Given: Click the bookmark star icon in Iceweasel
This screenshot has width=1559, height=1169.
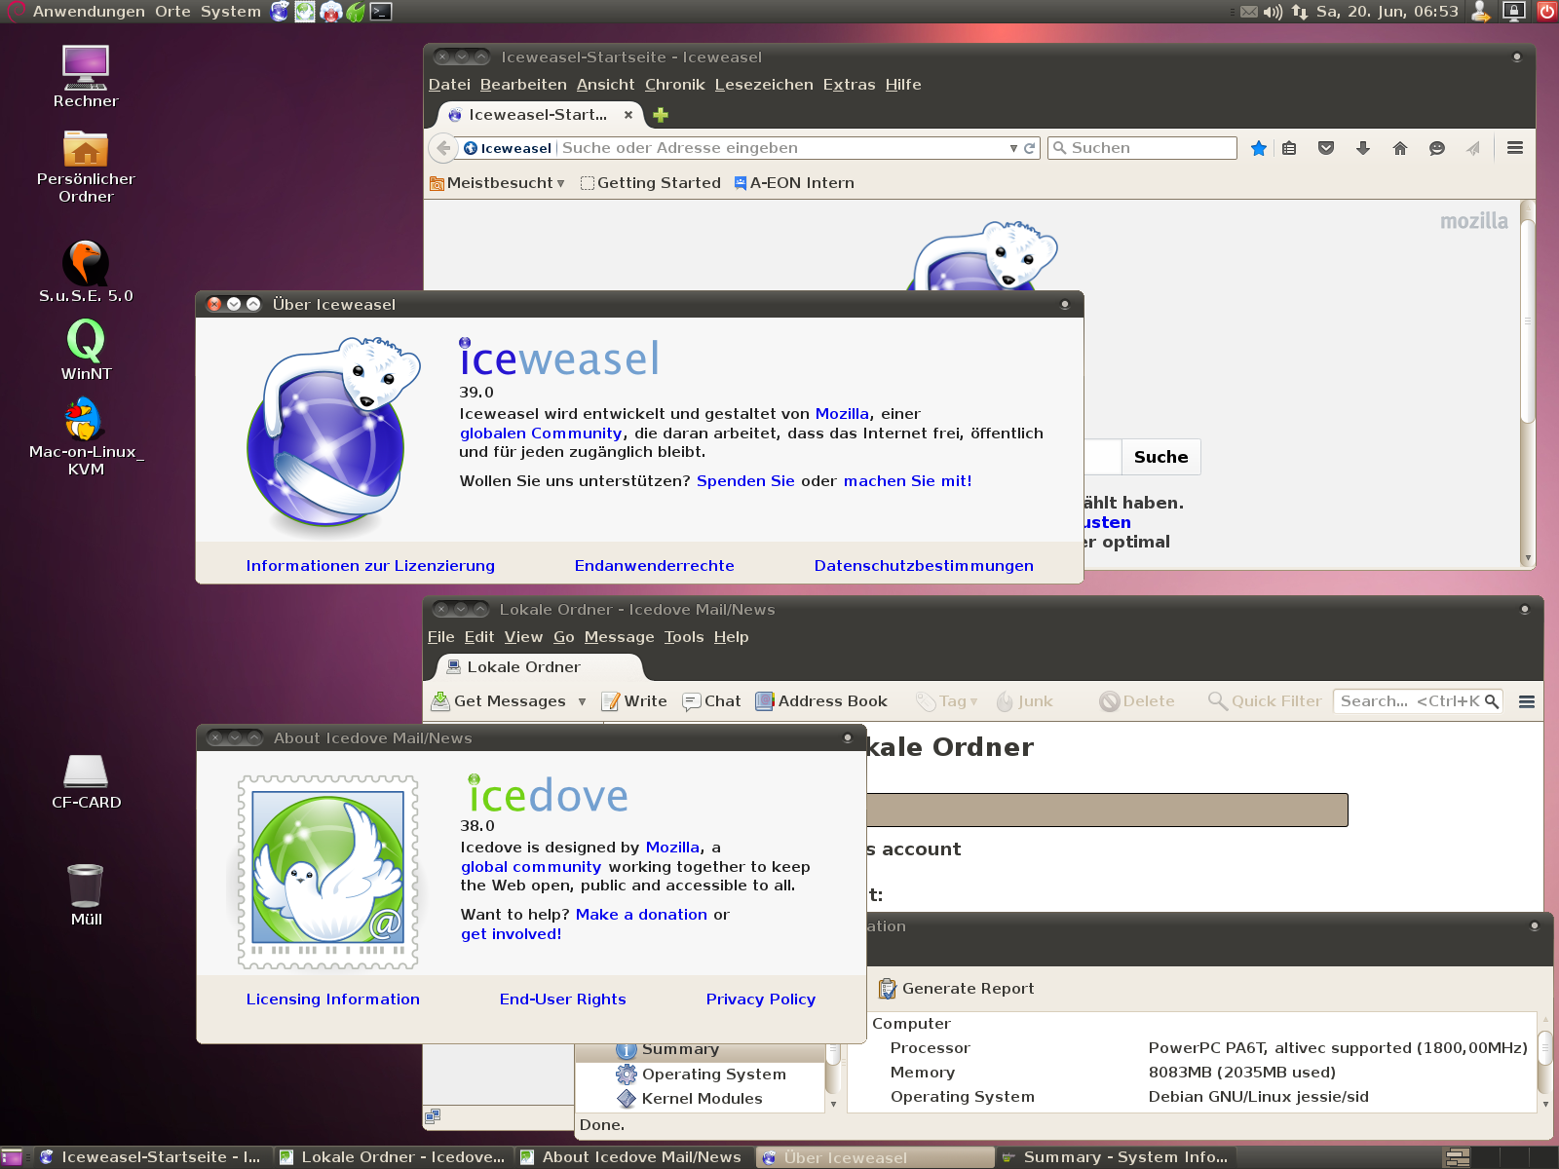Looking at the screenshot, I should pos(1259,148).
